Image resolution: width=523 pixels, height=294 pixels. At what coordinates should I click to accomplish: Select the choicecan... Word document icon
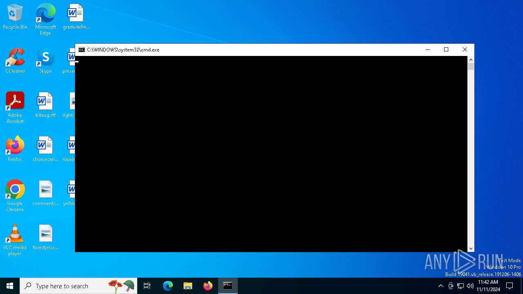[45, 149]
